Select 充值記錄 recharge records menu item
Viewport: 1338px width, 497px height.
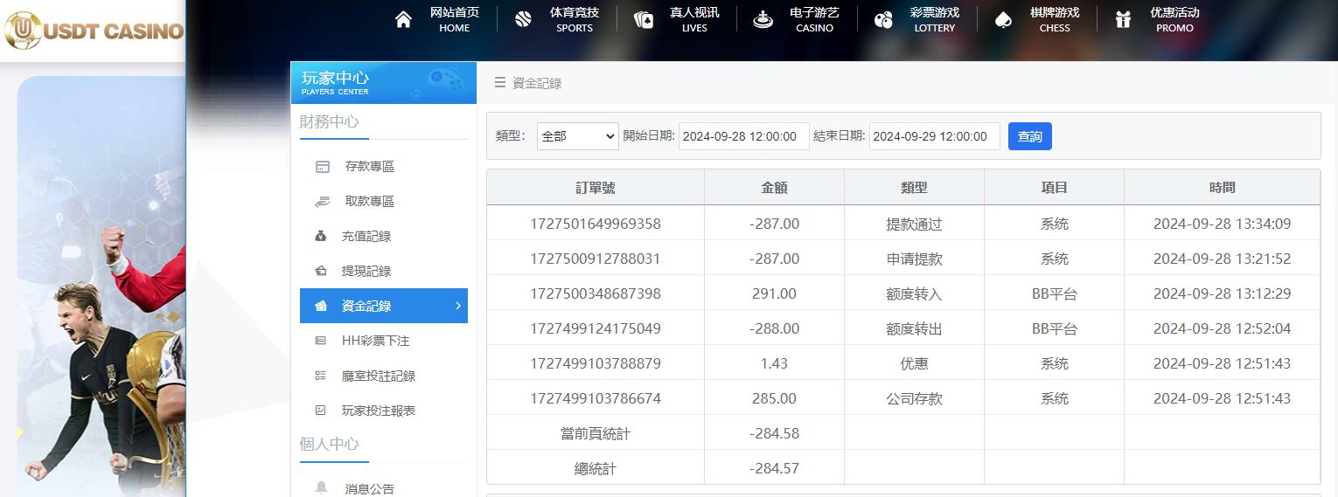[366, 237]
